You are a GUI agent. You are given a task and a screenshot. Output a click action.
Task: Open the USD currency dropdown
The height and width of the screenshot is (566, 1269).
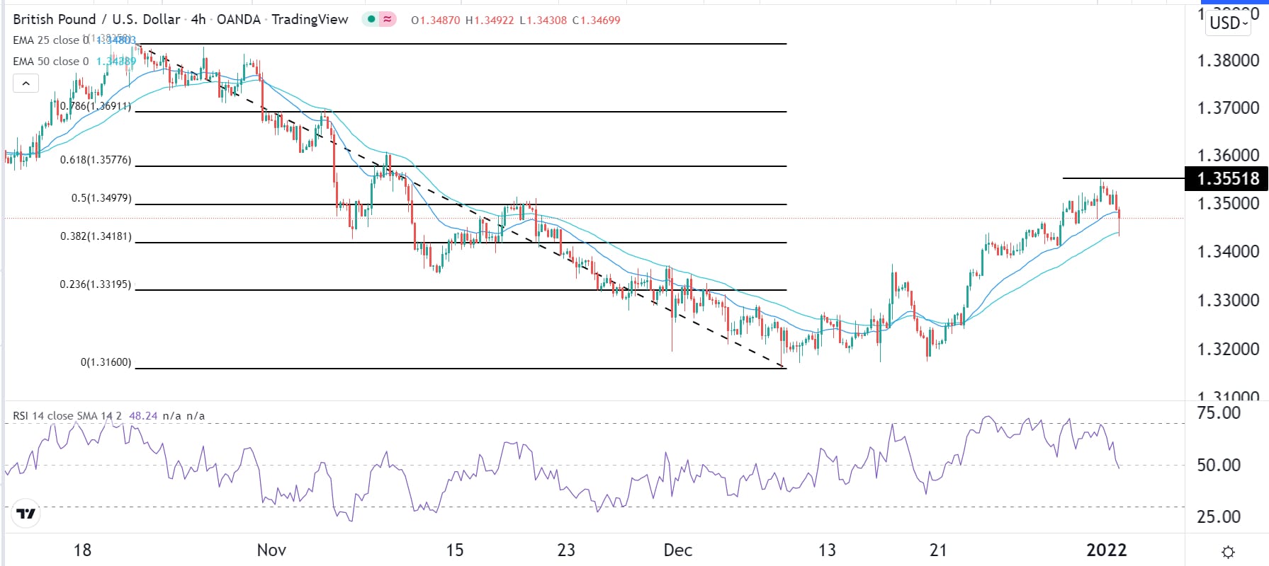point(1229,23)
